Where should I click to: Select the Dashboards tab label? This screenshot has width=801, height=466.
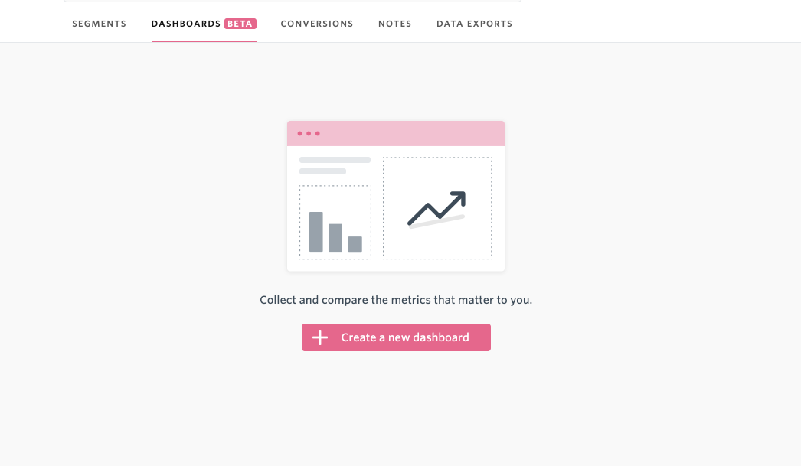click(x=186, y=24)
